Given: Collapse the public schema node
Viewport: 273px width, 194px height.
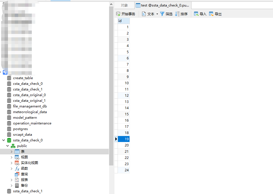Looking at the screenshot, I should pos(8,146).
